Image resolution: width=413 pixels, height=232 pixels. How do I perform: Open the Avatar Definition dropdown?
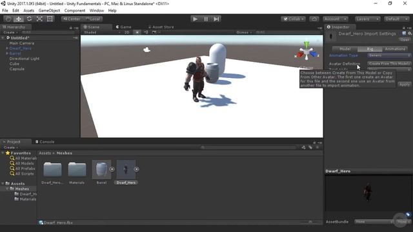[x=389, y=64]
